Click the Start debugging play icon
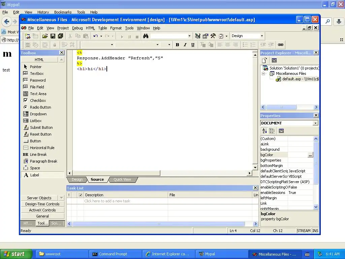Image resolution: width=345 pixels, height=259 pixels. [122, 36]
